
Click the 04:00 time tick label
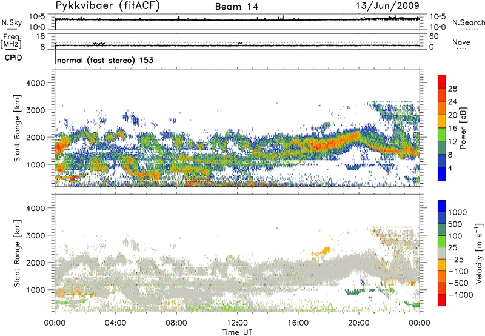[x=115, y=323]
